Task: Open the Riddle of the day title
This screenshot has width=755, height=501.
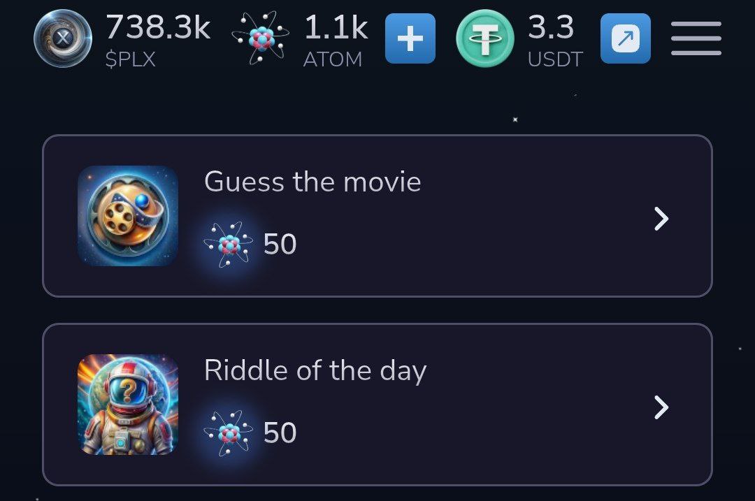Action: pos(315,371)
